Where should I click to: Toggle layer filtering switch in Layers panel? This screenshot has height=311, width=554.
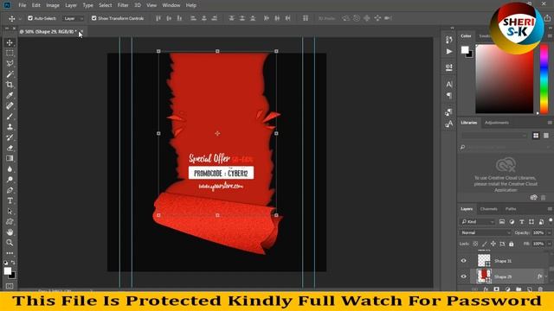pyautogui.click(x=551, y=220)
